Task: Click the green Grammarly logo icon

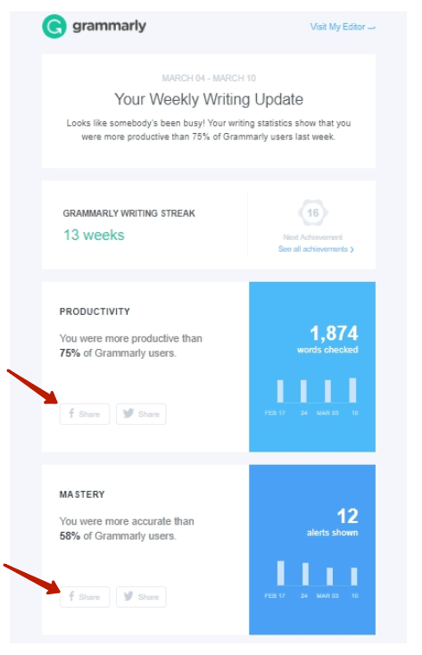Action: [x=54, y=26]
